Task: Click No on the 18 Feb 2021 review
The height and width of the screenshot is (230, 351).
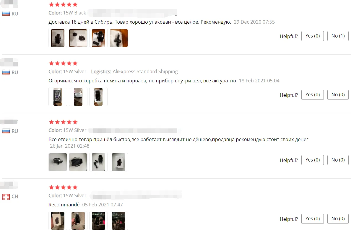Action: pyautogui.click(x=338, y=95)
